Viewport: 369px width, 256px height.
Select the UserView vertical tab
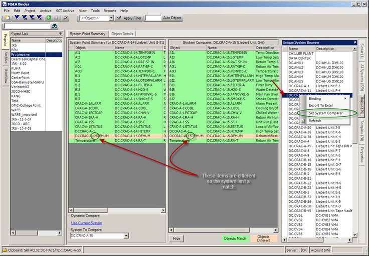[5, 76]
